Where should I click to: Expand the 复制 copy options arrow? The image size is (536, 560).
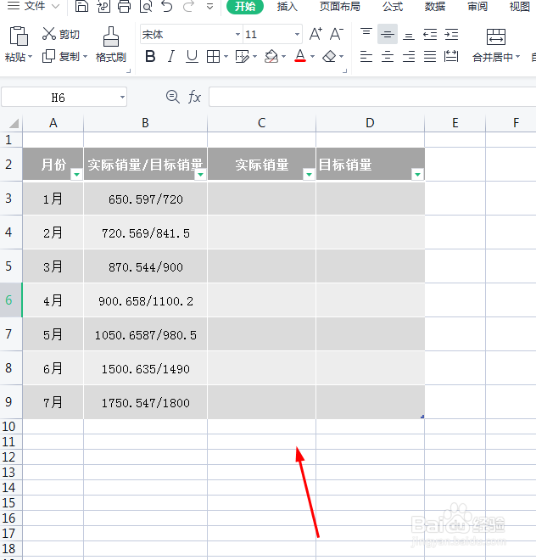click(85, 57)
